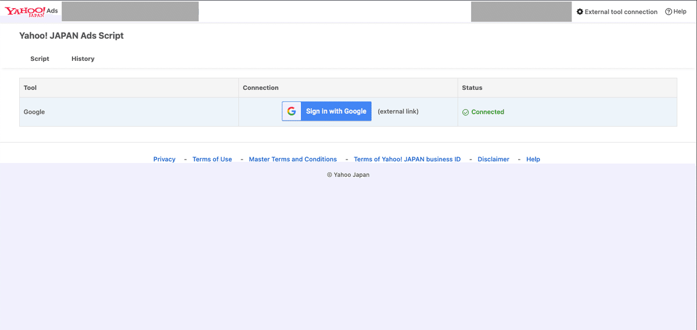Click the question mark Help icon

[669, 12]
